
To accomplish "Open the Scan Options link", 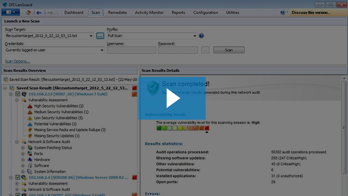I will (18, 61).
